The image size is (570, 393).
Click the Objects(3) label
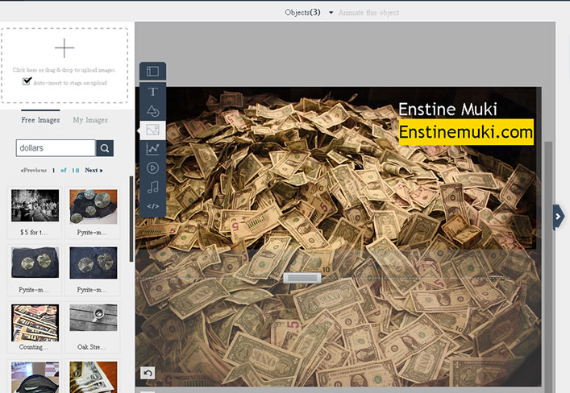click(302, 12)
